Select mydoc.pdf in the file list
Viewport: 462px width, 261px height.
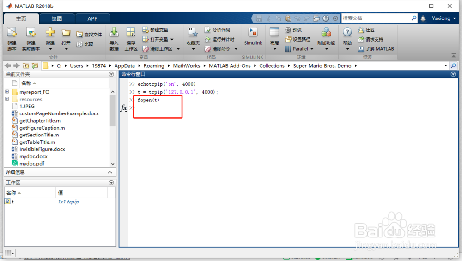click(32, 164)
